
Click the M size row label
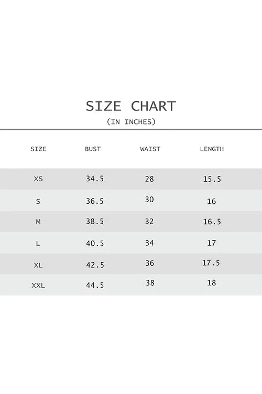click(38, 222)
